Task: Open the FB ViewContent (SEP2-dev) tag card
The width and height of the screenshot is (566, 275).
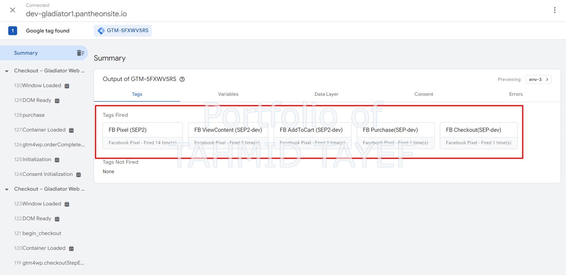Action: 228,136
